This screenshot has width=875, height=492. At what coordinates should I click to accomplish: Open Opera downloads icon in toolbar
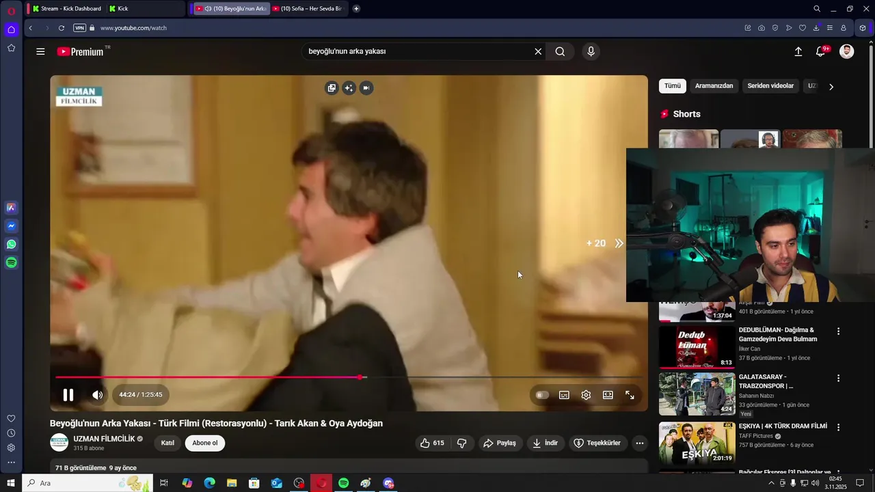point(816,28)
